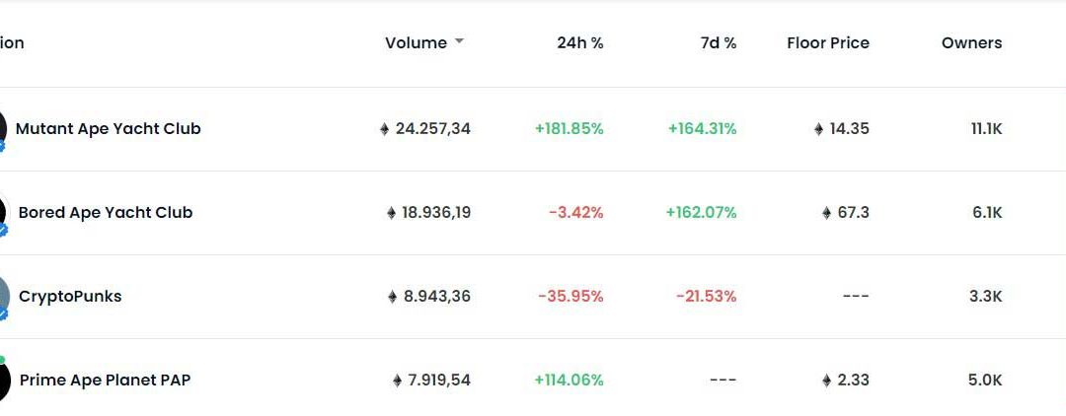Open the Prime Ape Planet PAP link
Image resolution: width=1066 pixels, height=416 pixels.
pos(105,381)
